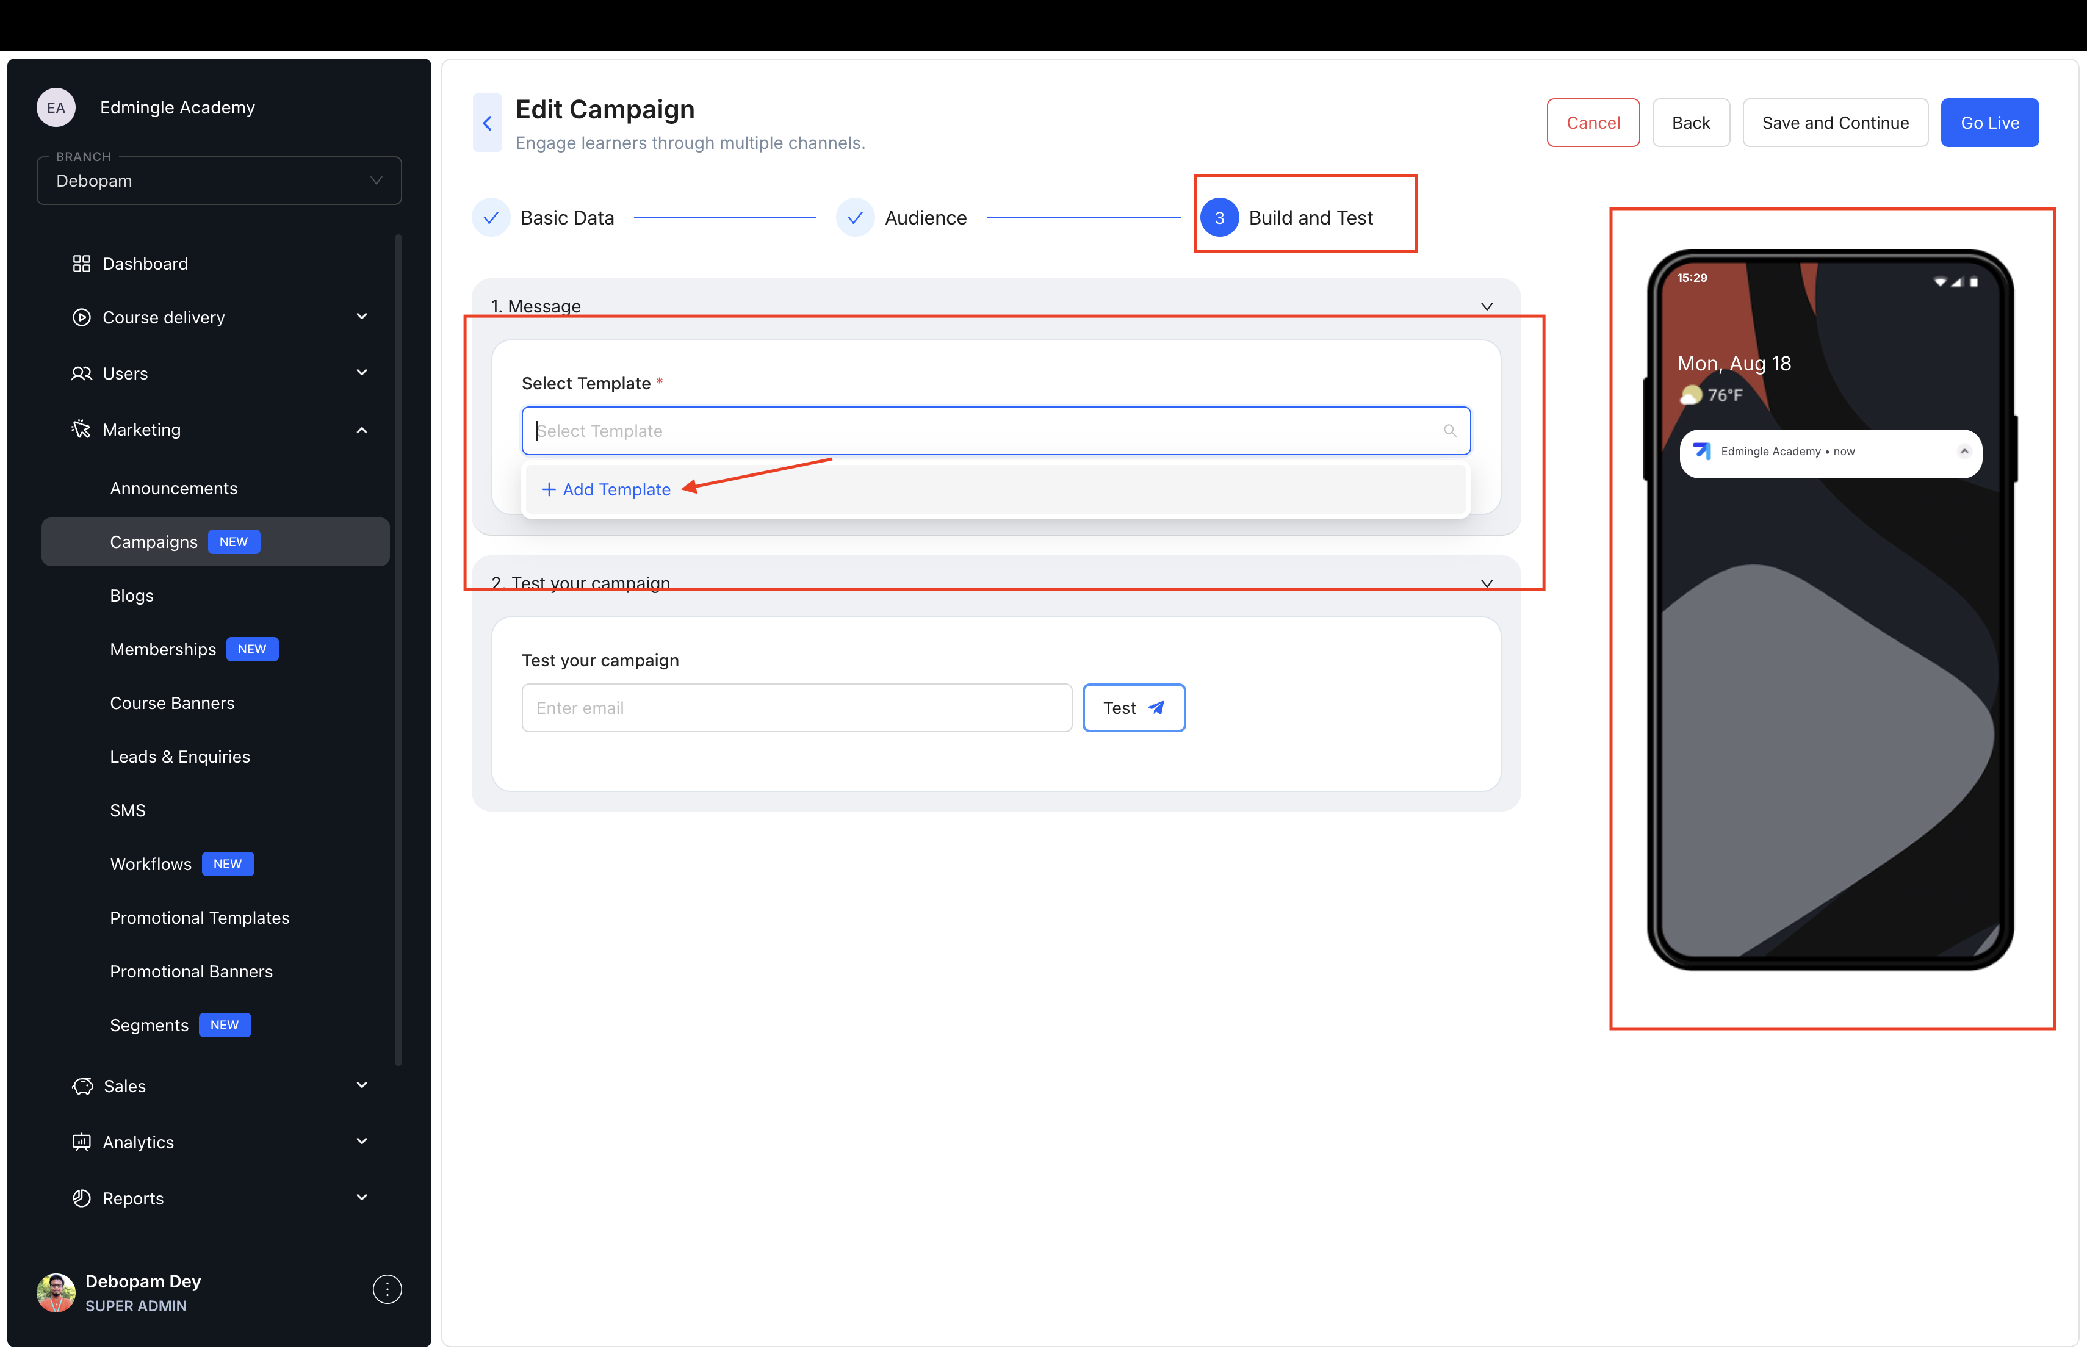The width and height of the screenshot is (2087, 1357).
Task: Collapse the phone preview notification chevron
Action: click(1964, 452)
